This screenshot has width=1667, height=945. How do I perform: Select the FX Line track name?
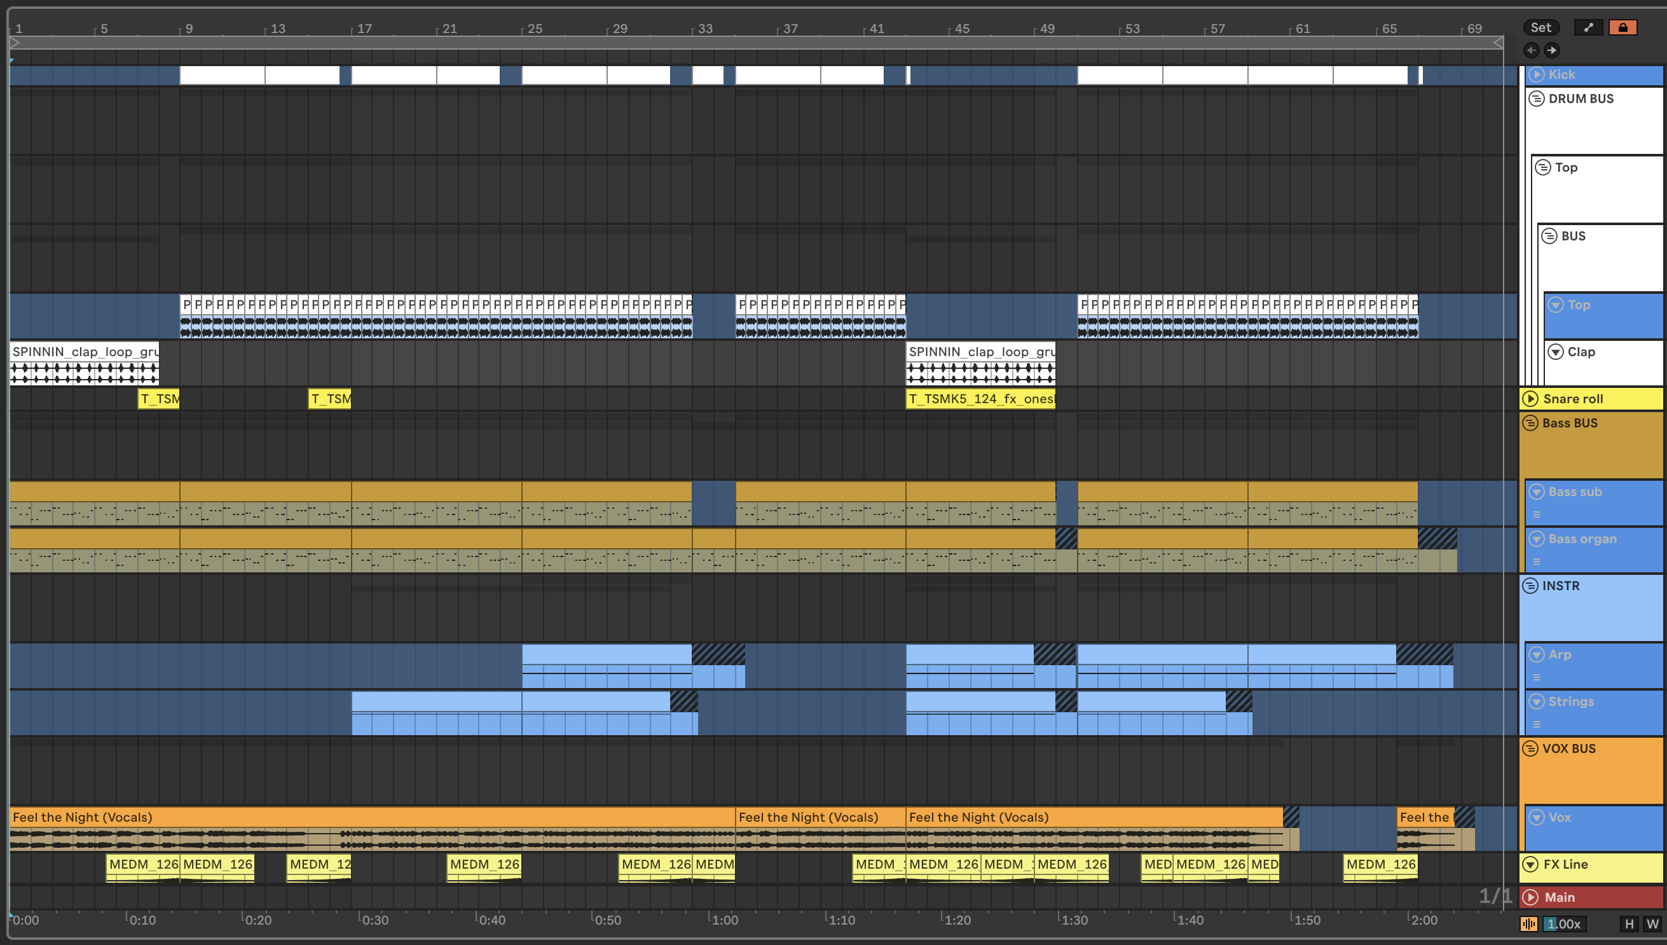1565,864
